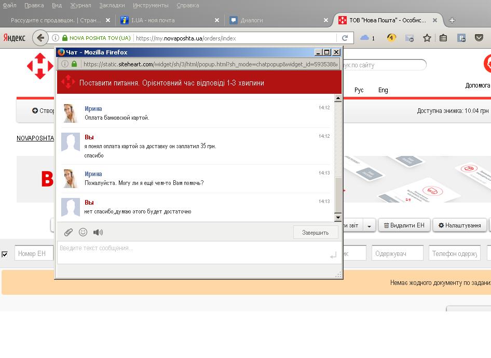Open a new tab with plus button

(452, 20)
